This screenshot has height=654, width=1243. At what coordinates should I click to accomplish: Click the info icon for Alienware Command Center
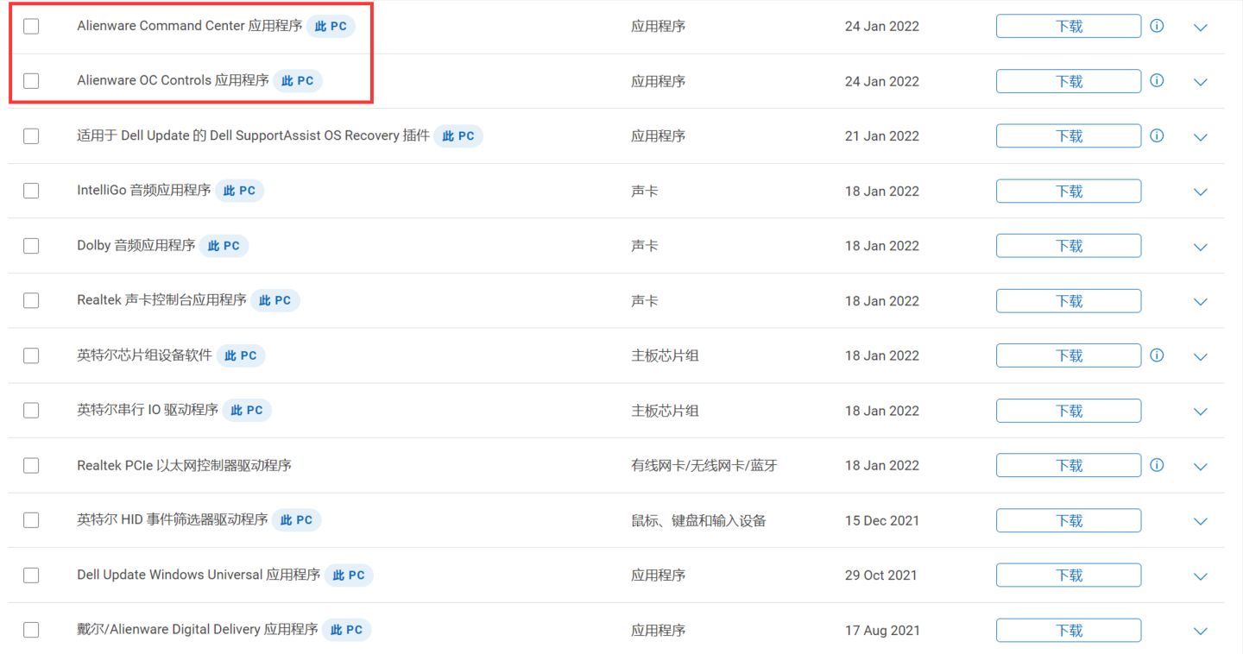click(x=1157, y=26)
